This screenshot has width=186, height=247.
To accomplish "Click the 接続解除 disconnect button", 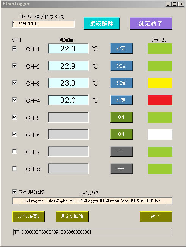I will click(x=102, y=24).
